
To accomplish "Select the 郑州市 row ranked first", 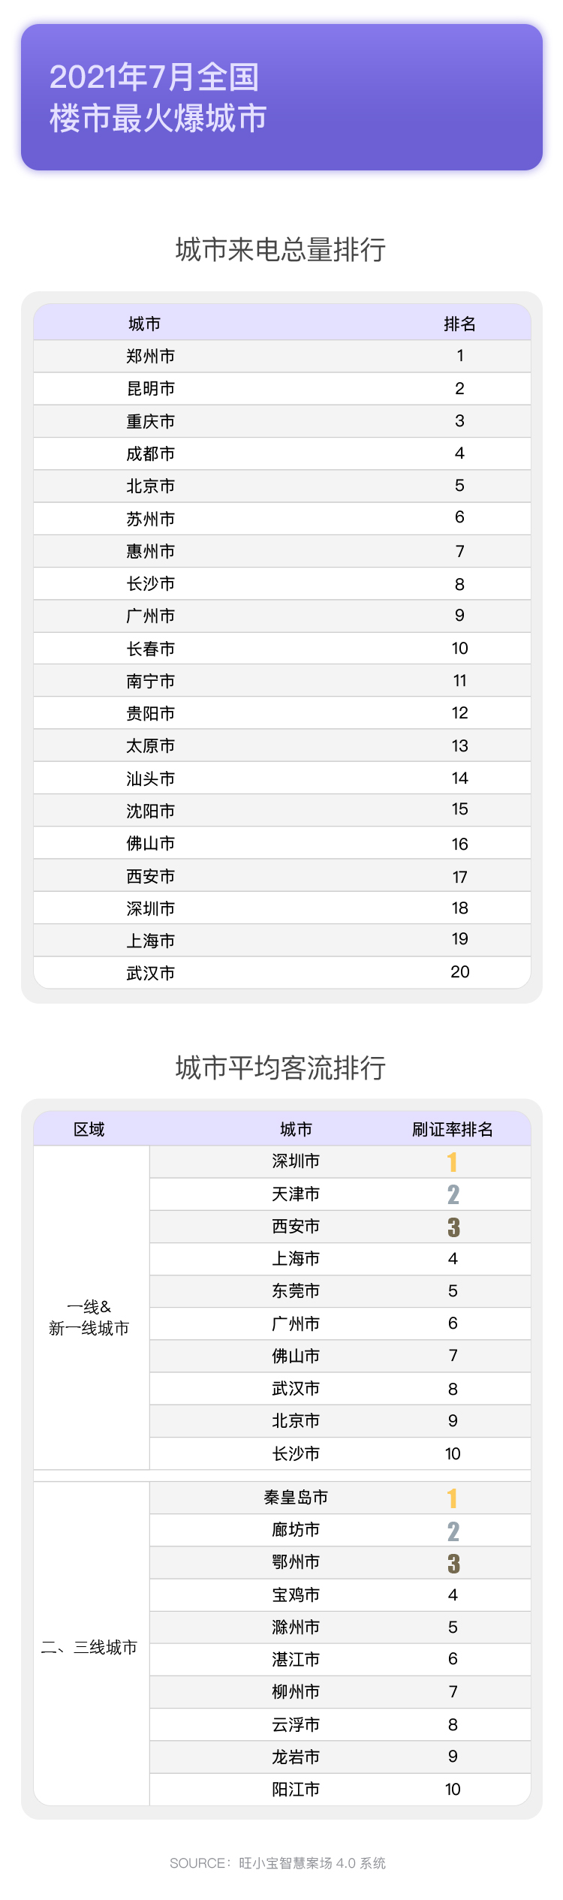I will [282, 356].
